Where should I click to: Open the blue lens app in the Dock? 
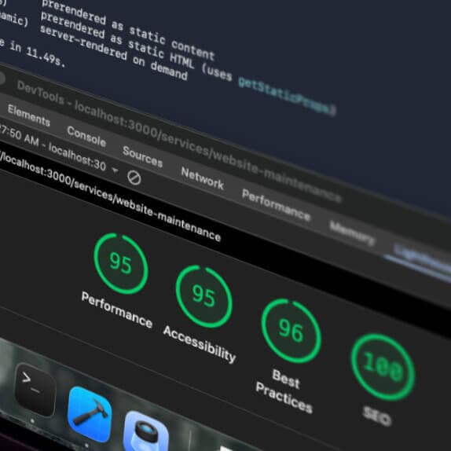146,431
